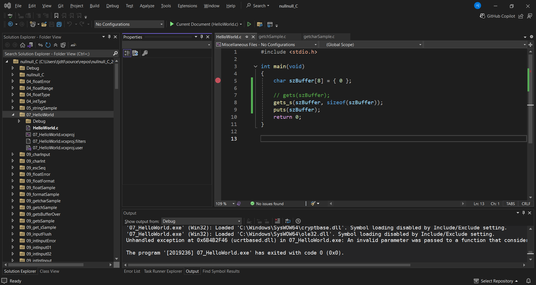This screenshot has height=285, width=536.
Task: Click Select Repository in status bar
Action: coord(496,281)
